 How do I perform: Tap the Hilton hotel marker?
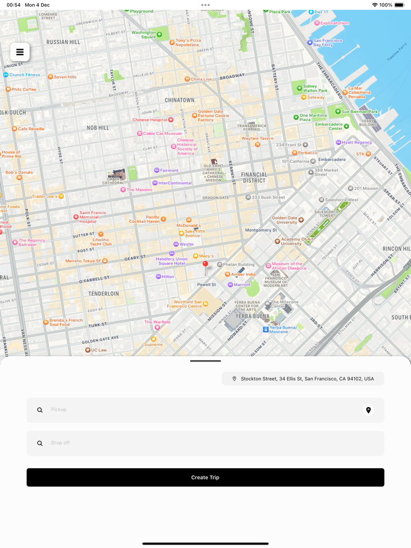click(159, 276)
